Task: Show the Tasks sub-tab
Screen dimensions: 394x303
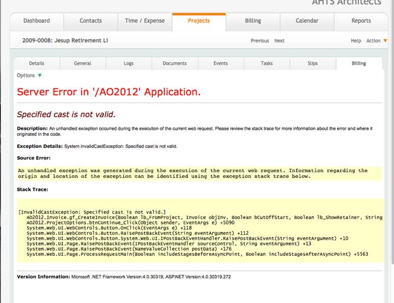Action: coord(266,63)
